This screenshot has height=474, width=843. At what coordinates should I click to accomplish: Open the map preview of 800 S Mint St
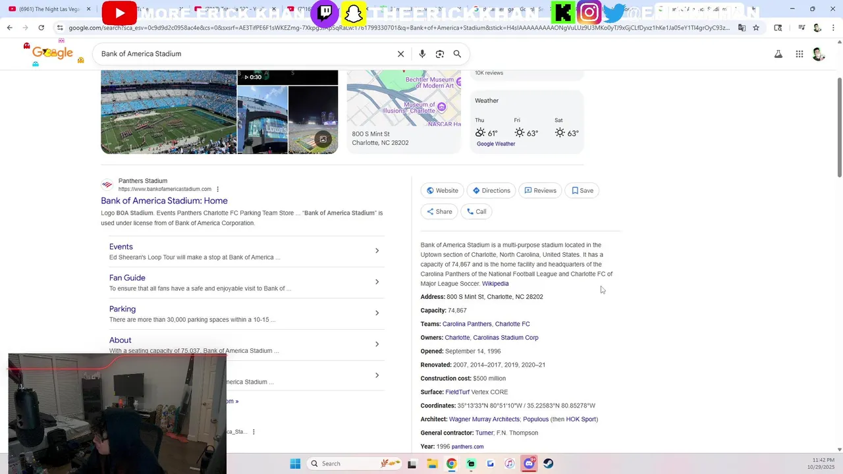point(404,98)
